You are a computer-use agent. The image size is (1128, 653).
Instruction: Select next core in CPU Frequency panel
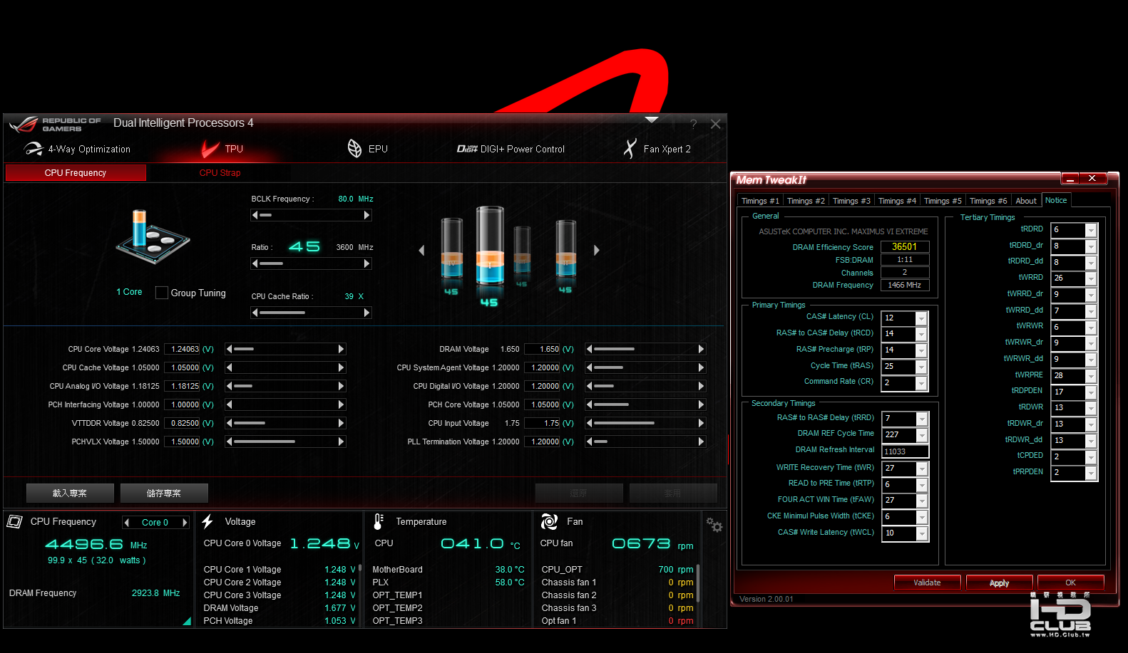coord(185,523)
